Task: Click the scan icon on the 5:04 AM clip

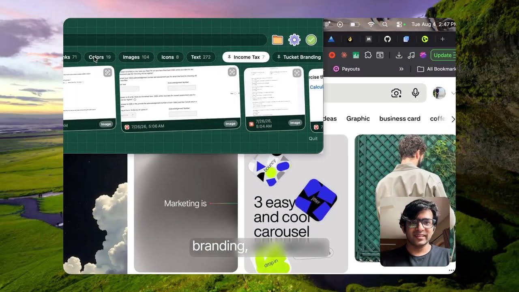Action: coord(297,73)
